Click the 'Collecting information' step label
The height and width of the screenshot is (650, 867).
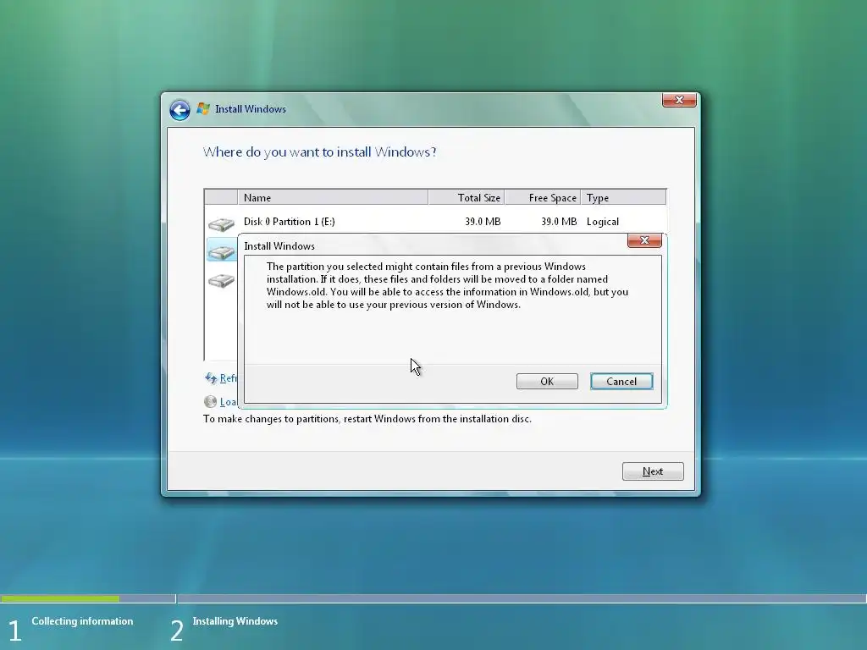coord(82,621)
